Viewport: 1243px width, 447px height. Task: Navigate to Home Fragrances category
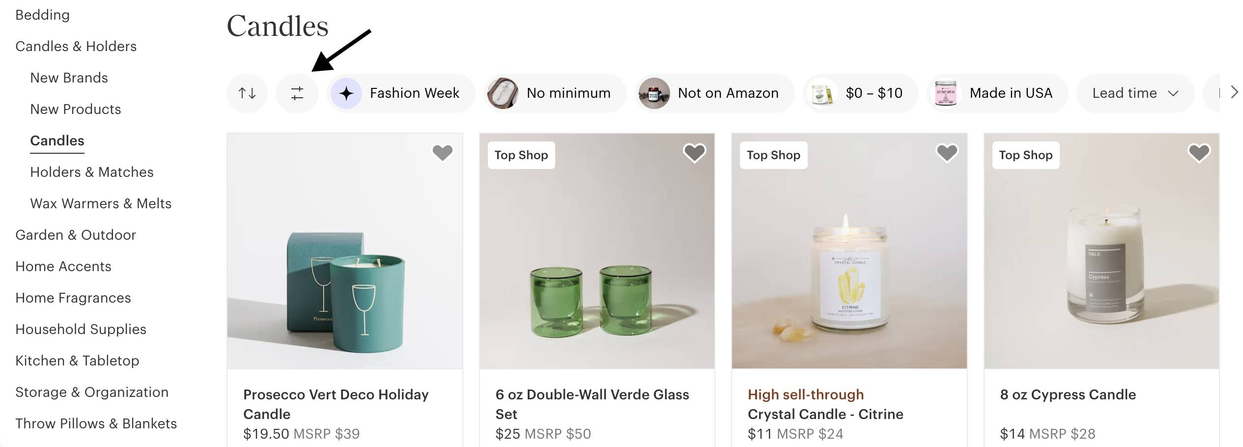pyautogui.click(x=73, y=298)
